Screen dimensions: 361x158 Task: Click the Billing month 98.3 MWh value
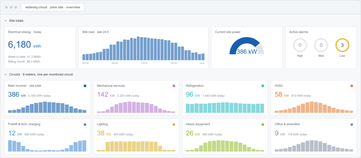point(24,62)
